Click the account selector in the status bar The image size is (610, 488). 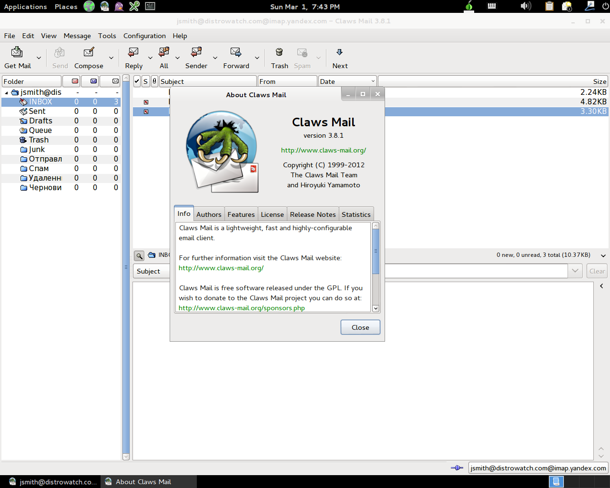(x=538, y=468)
